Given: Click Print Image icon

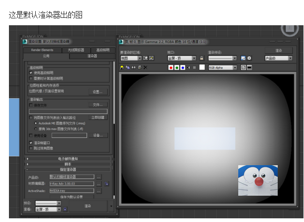Looking at the screenshot, I should pyautogui.click(x=139, y=67).
